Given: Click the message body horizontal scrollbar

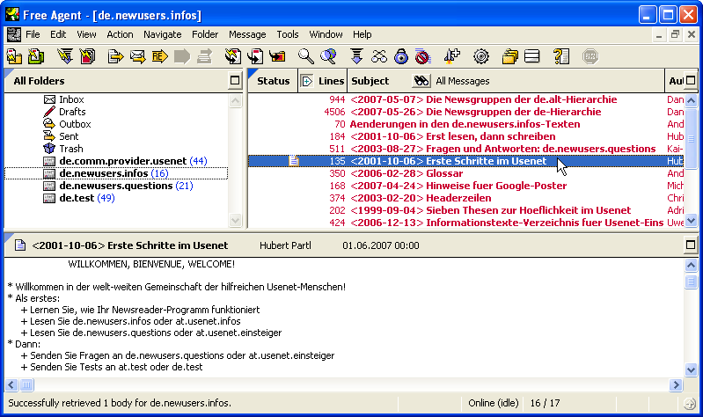Looking at the screenshot, I should coord(352,384).
